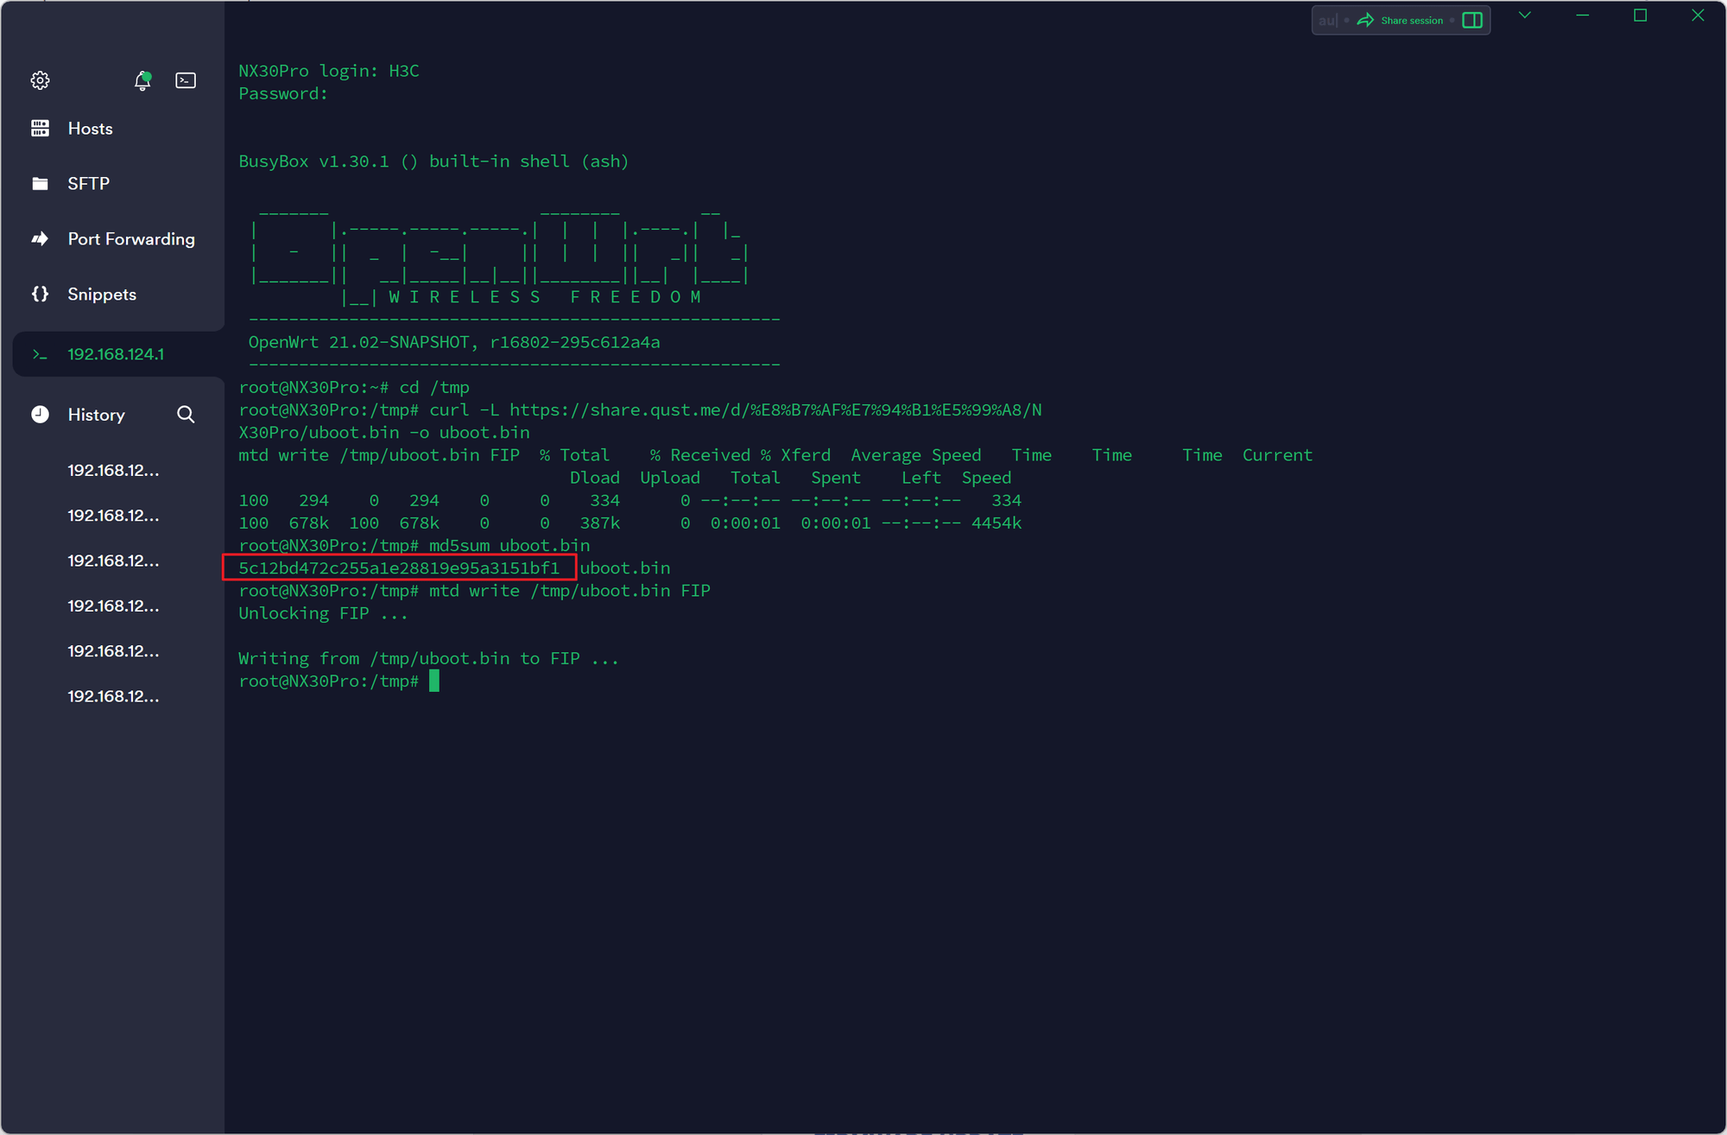Select the last history entry in sidebar

pos(113,695)
